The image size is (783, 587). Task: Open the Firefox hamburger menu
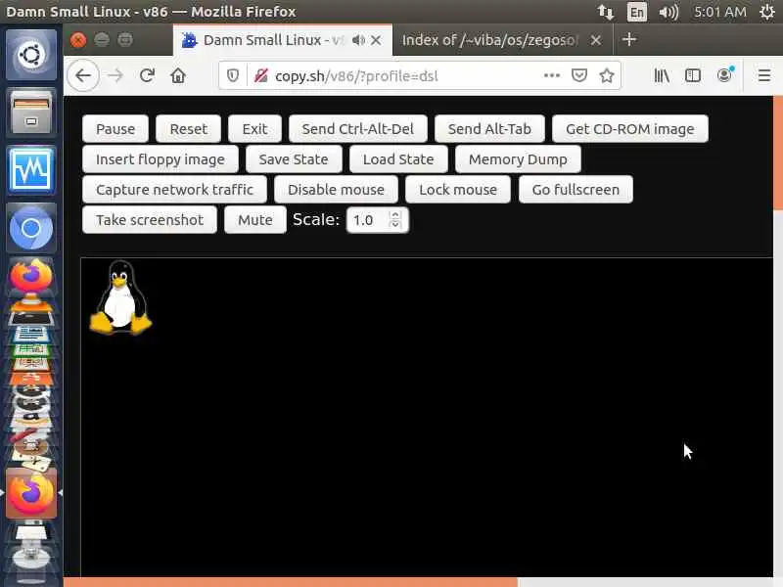coord(764,76)
